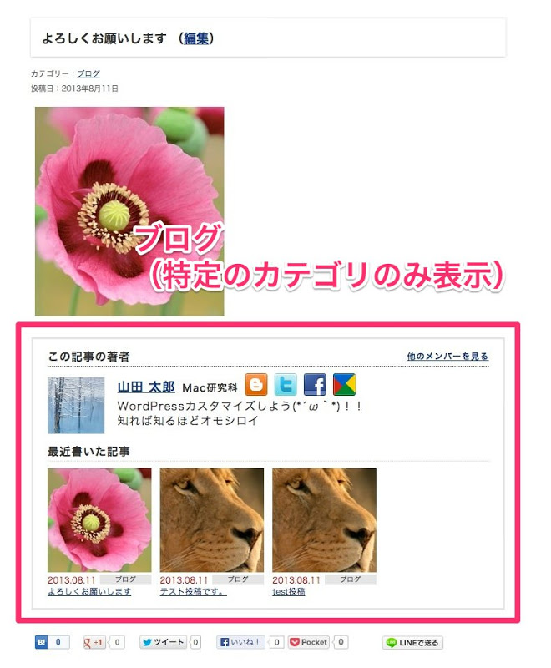Click the pink flower thumbnail in recent articles
The height and width of the screenshot is (668, 551).
coord(99,520)
